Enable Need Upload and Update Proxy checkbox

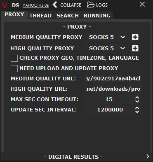pos(14,68)
